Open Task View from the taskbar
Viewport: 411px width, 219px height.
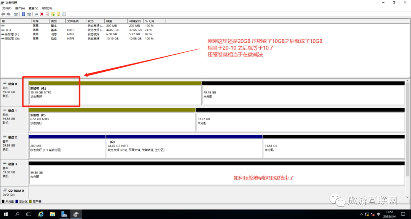click(x=29, y=214)
